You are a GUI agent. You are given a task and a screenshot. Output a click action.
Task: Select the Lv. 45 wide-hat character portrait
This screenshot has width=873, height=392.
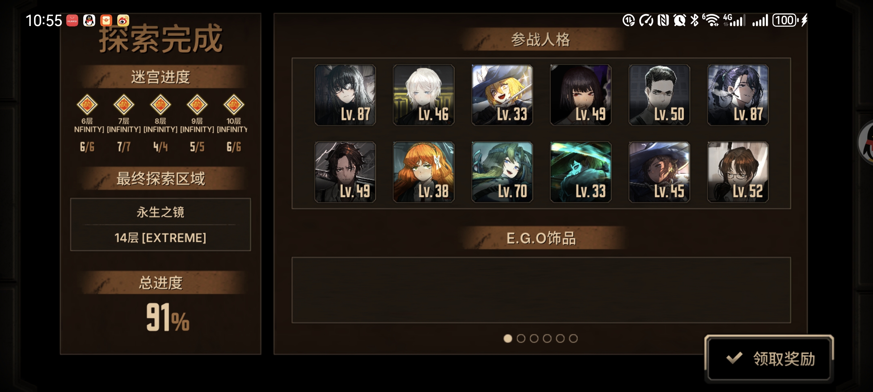coord(659,172)
